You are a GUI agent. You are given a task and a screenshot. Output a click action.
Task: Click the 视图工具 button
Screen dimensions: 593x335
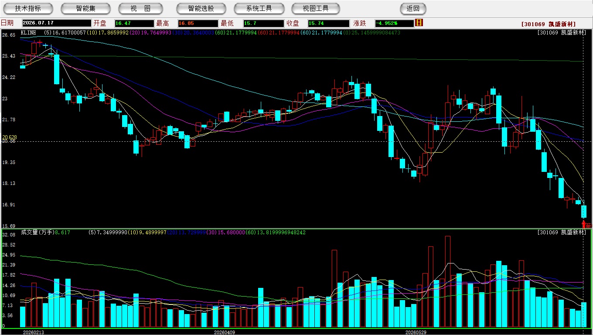point(317,8)
